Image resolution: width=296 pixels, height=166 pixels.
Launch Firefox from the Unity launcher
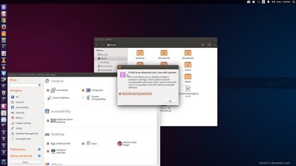[x=4, y=27]
